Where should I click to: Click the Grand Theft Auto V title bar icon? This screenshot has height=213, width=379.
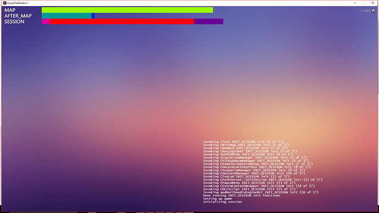pyautogui.click(x=4, y=3)
